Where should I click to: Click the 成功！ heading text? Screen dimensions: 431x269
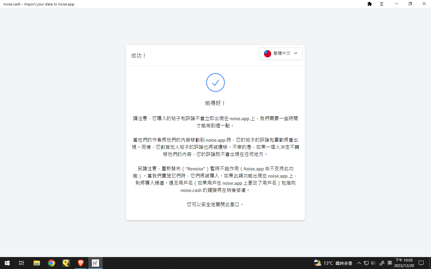pyautogui.click(x=138, y=56)
